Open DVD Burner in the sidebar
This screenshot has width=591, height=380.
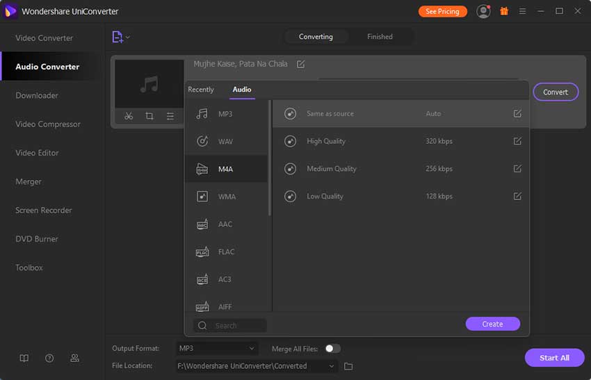pos(37,239)
